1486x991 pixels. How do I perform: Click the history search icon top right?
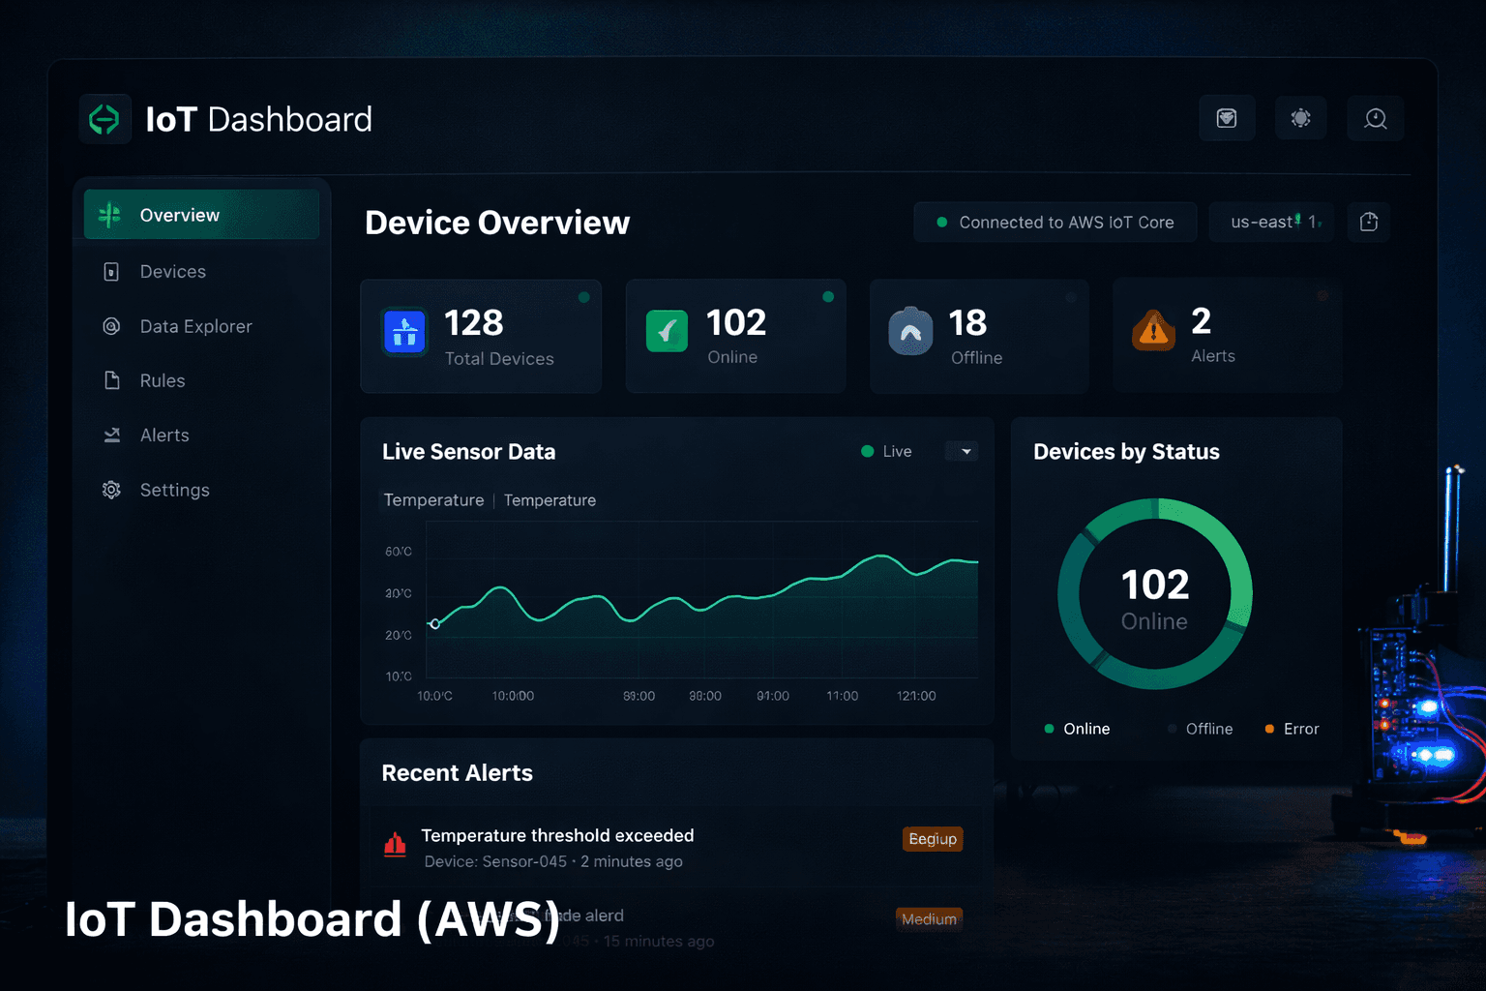1375,118
